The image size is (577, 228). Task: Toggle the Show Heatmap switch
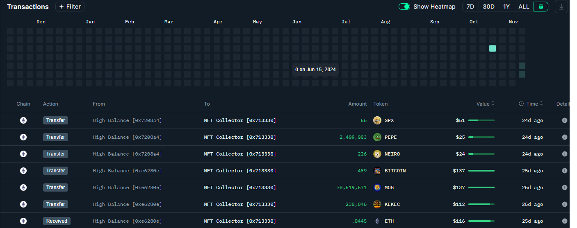point(404,7)
